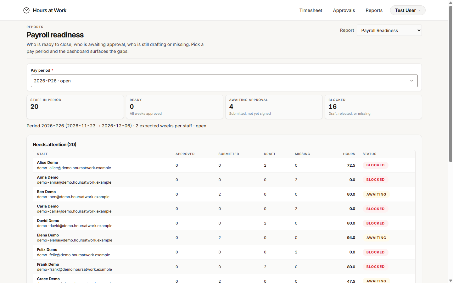Select the Grace Demo staff name
Viewport: 453px width, 283px height.
click(x=48, y=279)
